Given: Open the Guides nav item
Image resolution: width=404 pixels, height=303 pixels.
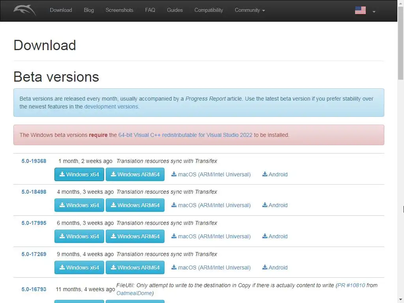Looking at the screenshot, I should point(175,10).
